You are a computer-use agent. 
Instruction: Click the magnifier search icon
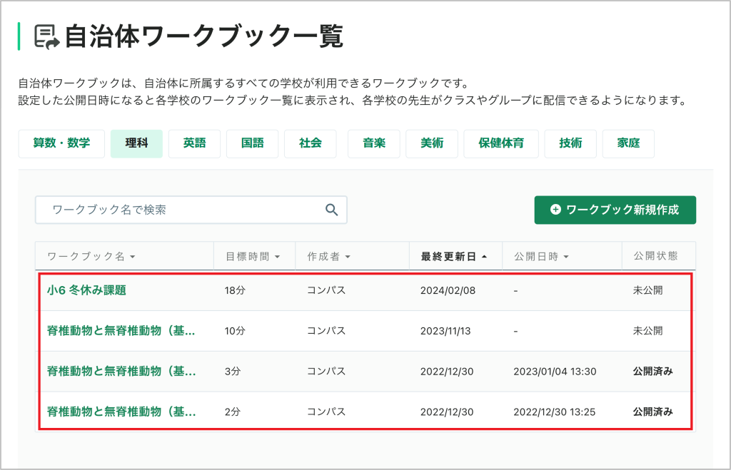331,210
